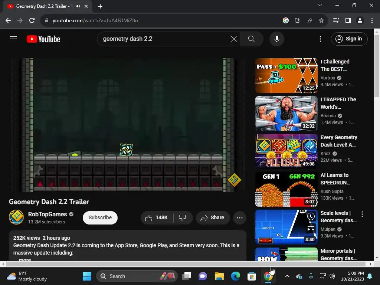
Task: Open Chrome profile icon
Action: (360, 20)
